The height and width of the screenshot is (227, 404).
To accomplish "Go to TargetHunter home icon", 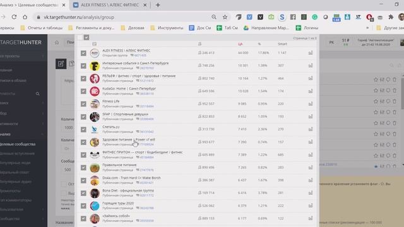I will (x=57, y=42).
